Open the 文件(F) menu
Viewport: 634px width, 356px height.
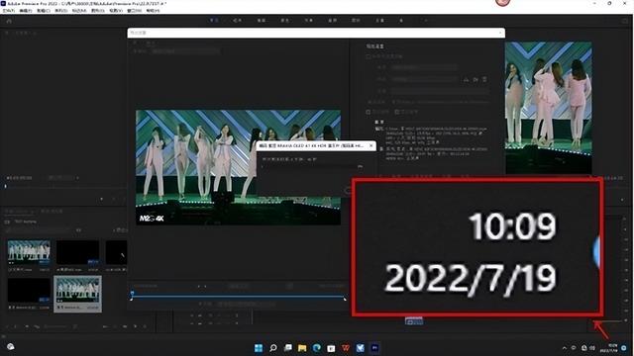coord(8,11)
